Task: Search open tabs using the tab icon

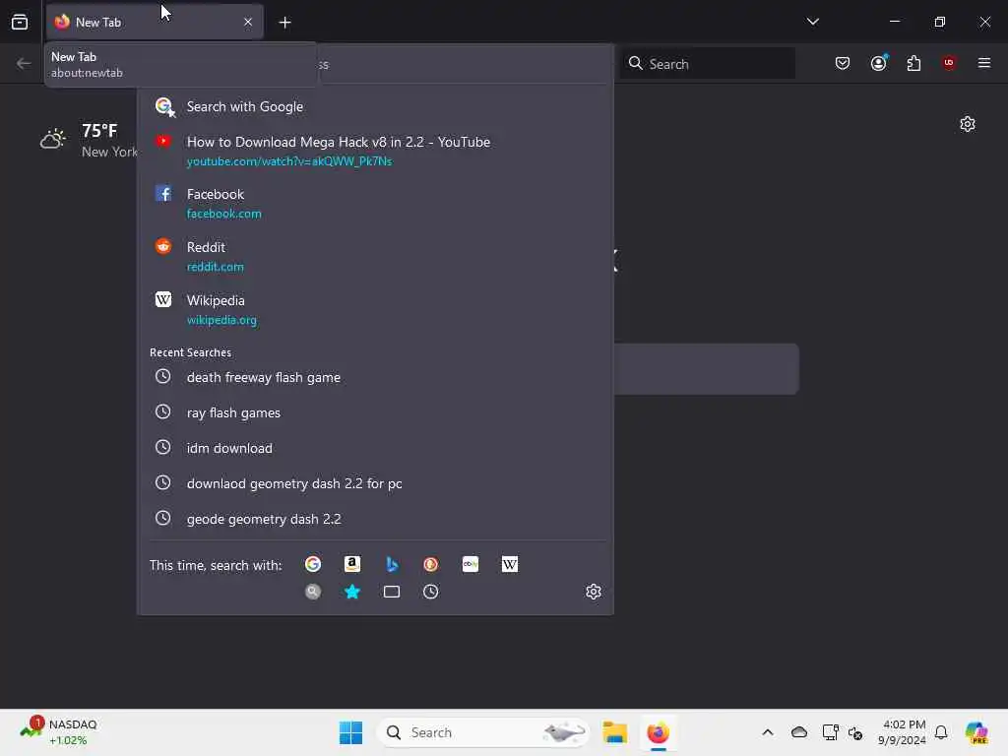Action: [x=392, y=592]
